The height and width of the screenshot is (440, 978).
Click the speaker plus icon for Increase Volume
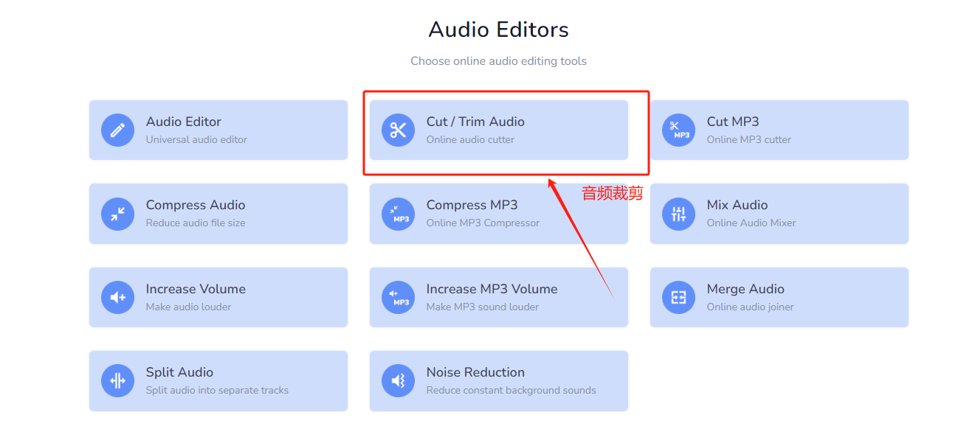(117, 298)
